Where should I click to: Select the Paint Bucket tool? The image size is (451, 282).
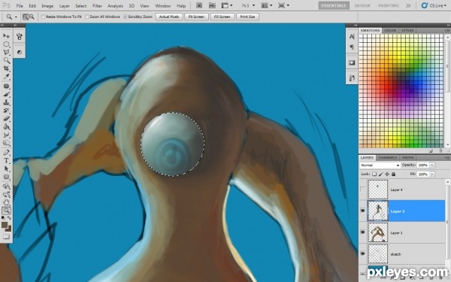(x=6, y=126)
